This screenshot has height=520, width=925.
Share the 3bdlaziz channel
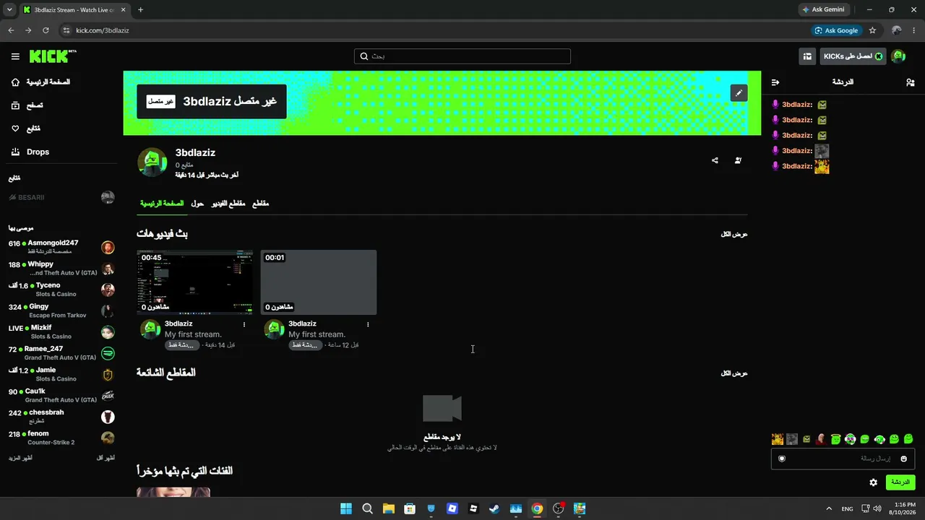(715, 160)
